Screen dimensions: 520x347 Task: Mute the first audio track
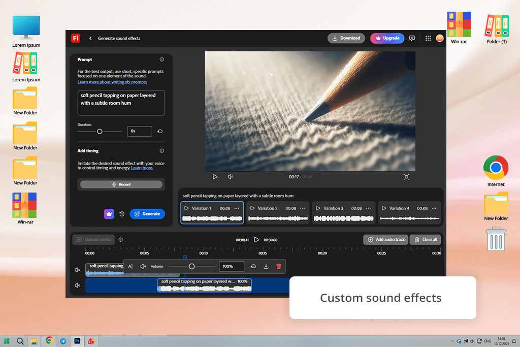[78, 270]
